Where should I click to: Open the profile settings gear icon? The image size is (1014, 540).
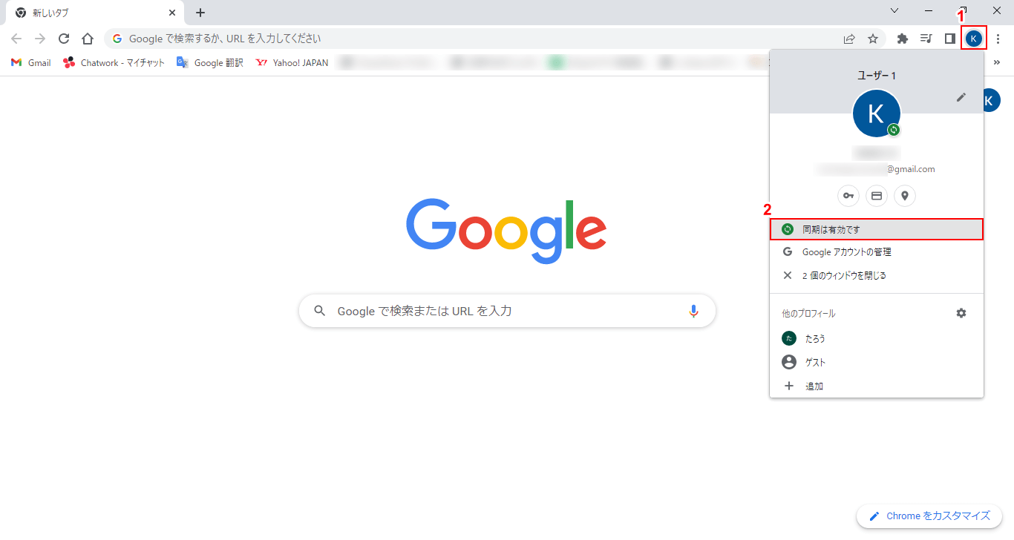[x=961, y=313]
